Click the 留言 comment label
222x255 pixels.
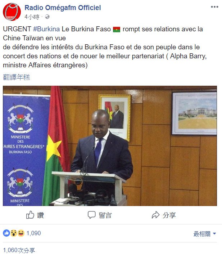click(x=105, y=215)
